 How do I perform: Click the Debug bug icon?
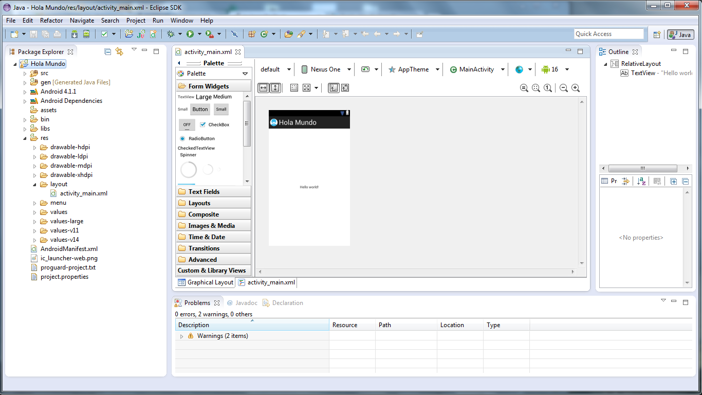[171, 34]
